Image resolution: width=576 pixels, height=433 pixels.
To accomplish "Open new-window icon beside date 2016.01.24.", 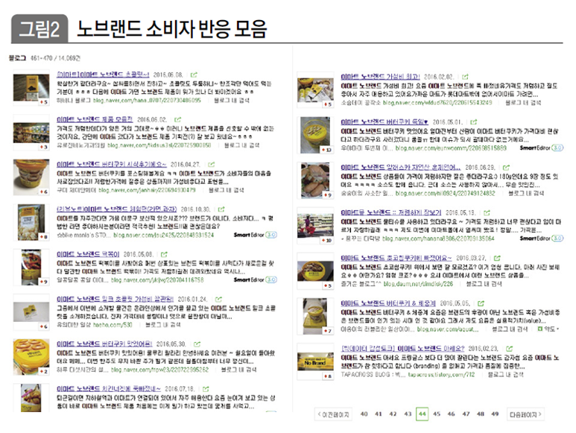I will (x=218, y=300).
